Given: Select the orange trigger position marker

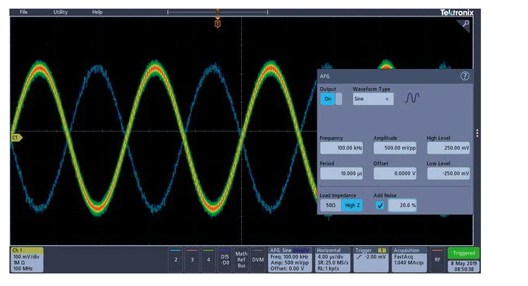Looking at the screenshot, I should [x=218, y=24].
